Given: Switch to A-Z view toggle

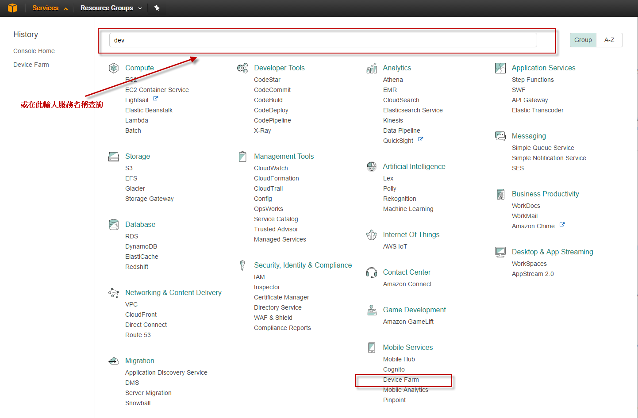Looking at the screenshot, I should 609,40.
